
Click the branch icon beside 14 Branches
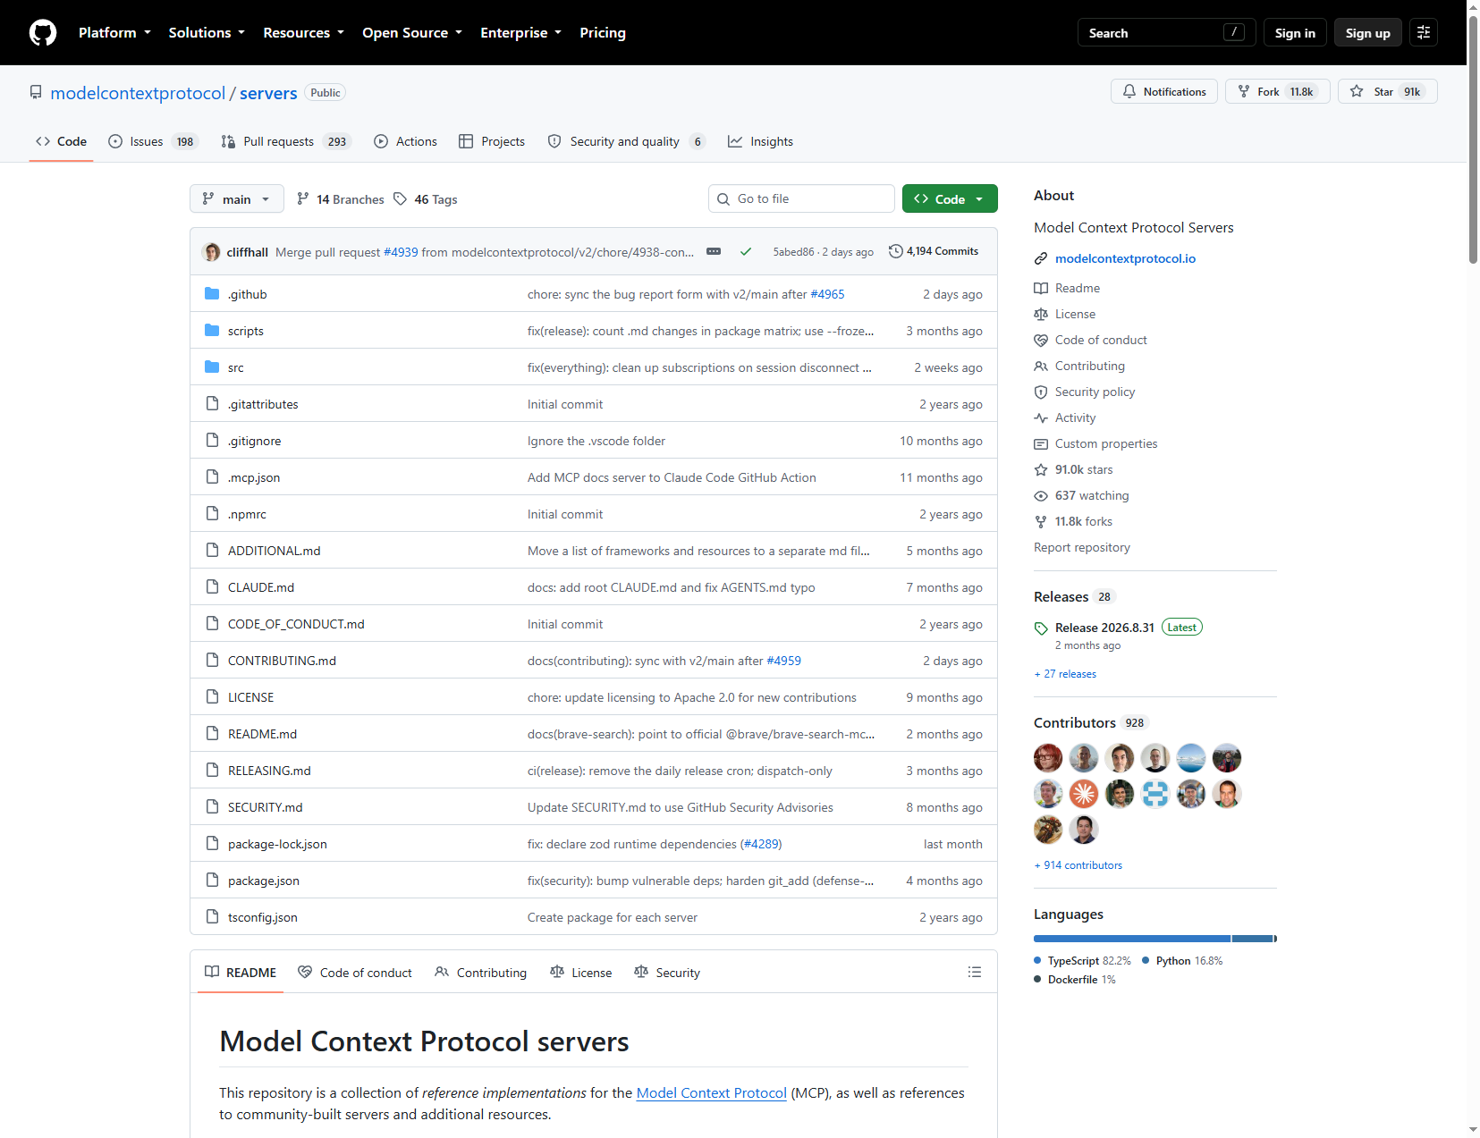tap(303, 198)
